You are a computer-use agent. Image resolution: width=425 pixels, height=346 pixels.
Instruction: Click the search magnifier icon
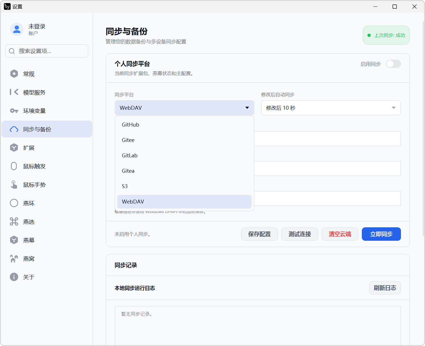point(12,51)
